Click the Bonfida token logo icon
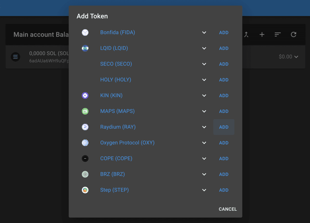 [x=85, y=33]
